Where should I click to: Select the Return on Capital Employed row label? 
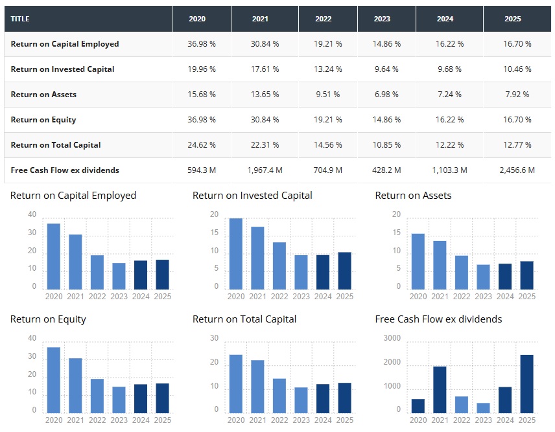(65, 44)
